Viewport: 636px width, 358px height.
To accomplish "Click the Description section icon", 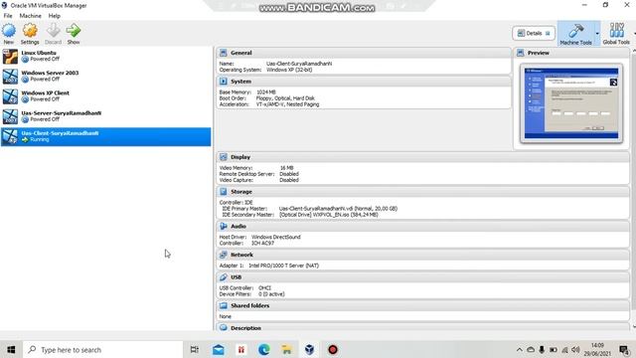I will click(223, 327).
